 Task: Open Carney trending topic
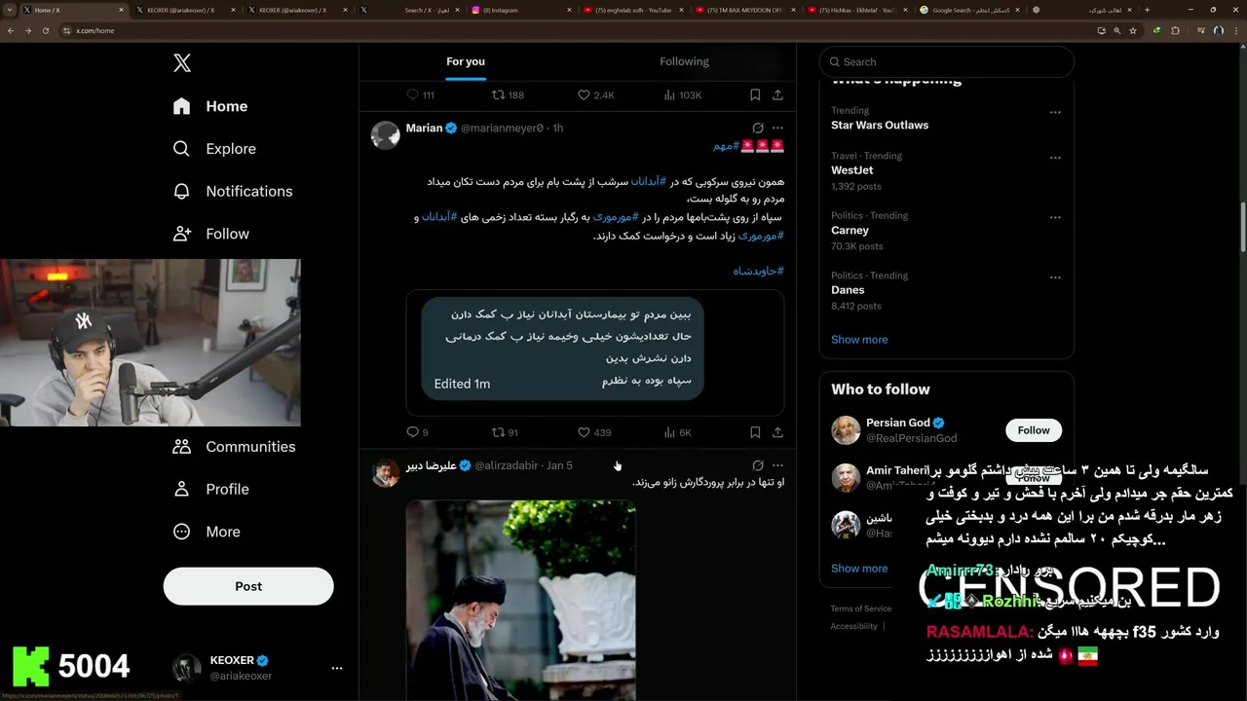tap(850, 230)
